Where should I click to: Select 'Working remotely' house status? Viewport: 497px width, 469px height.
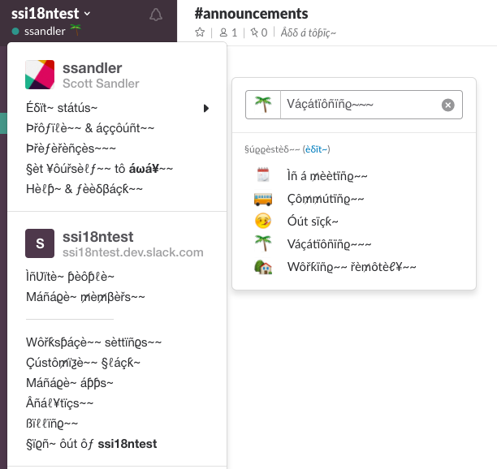(x=335, y=267)
